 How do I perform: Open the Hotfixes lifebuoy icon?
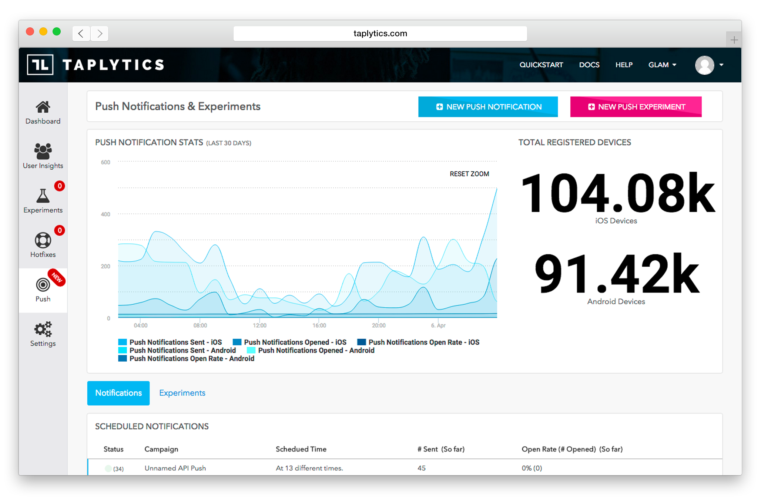coord(43,240)
